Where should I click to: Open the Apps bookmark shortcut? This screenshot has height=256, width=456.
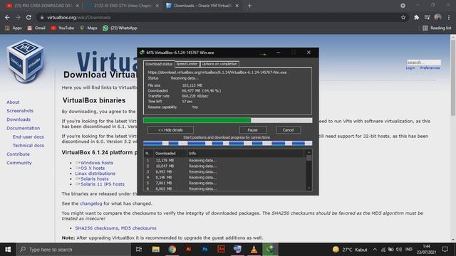(14, 28)
